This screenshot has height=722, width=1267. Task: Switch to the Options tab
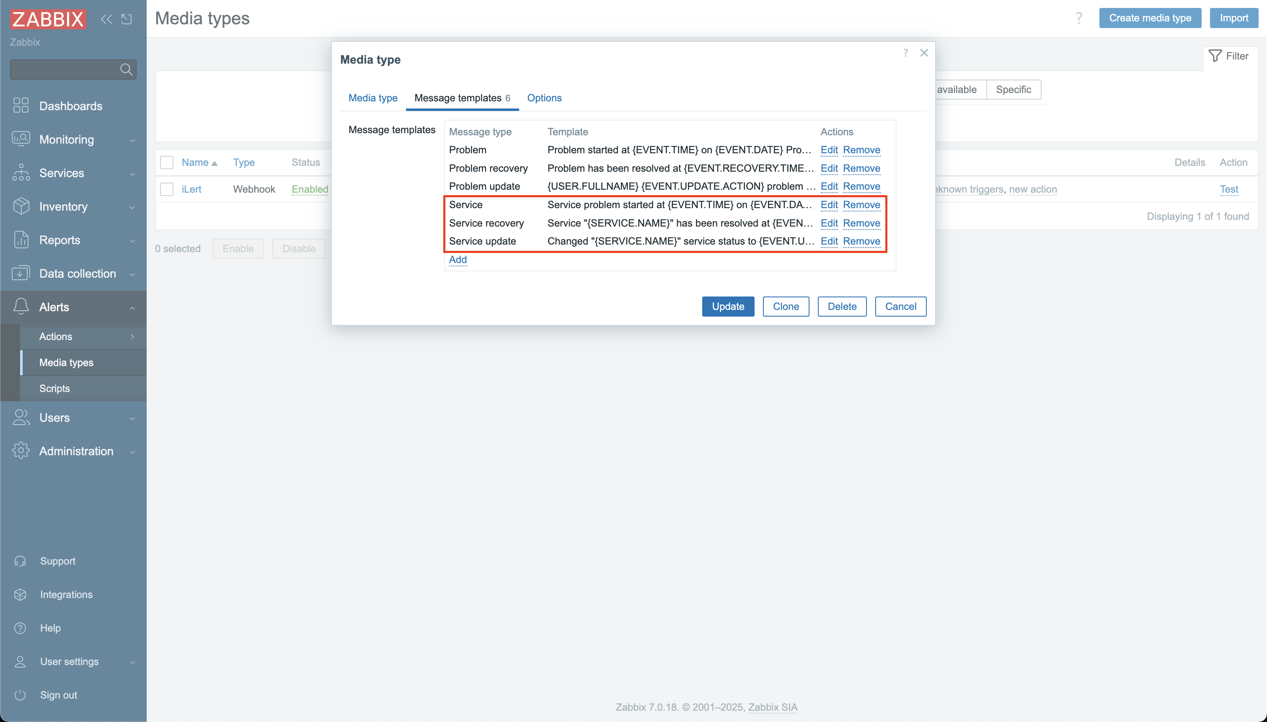coord(544,98)
